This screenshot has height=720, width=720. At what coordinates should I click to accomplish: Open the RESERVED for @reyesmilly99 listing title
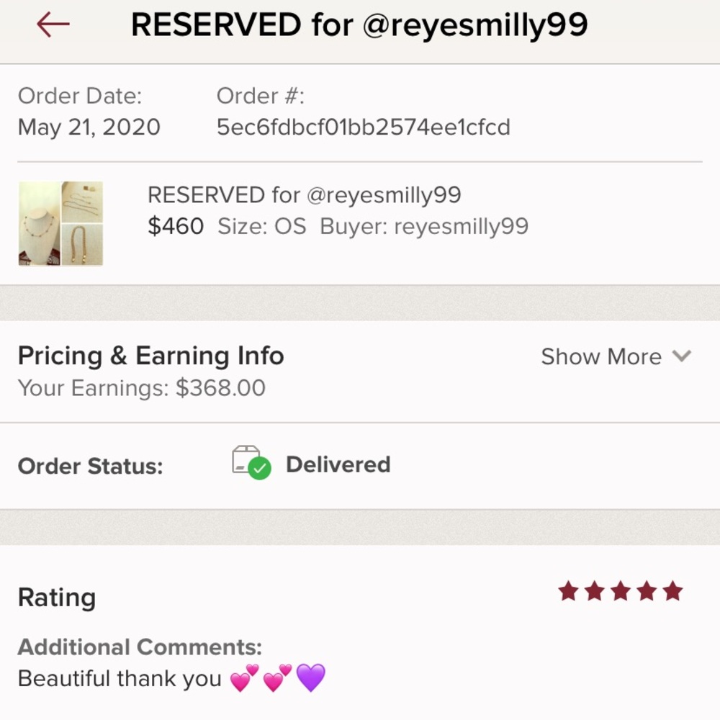(305, 195)
